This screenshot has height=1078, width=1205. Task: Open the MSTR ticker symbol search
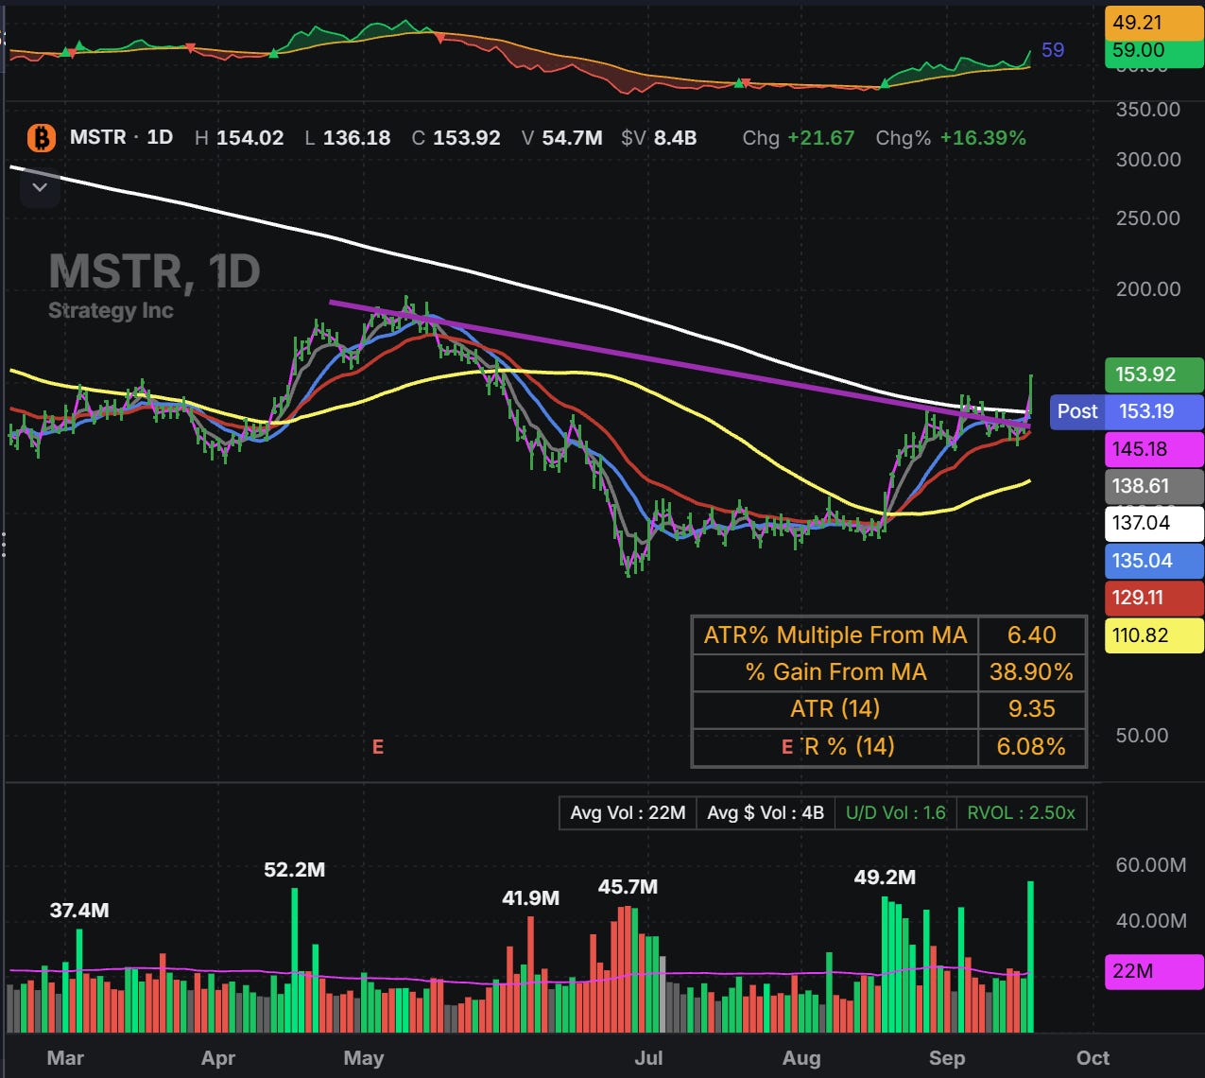(97, 137)
